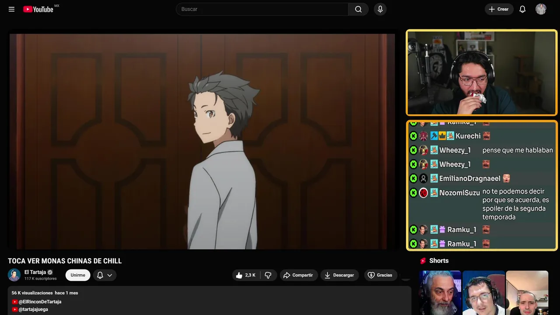560x315 pixels.
Task: Click the 'pense que me hablaban' message
Action: (x=518, y=150)
